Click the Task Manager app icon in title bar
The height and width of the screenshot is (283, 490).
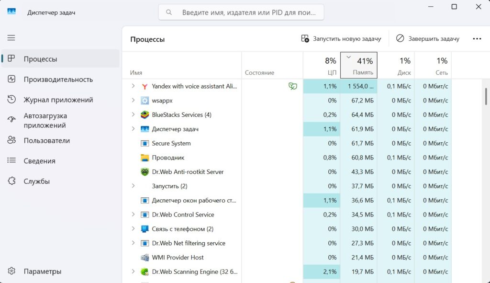[x=11, y=12]
